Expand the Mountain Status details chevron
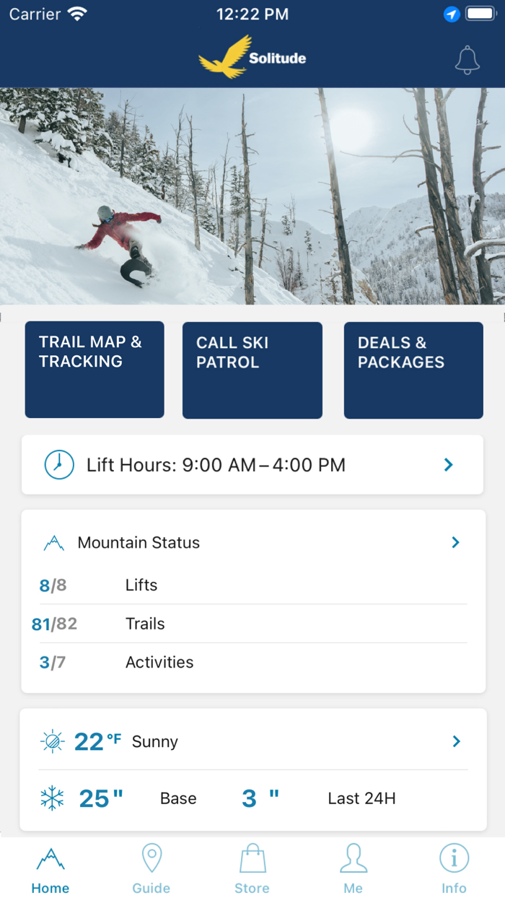 (455, 542)
